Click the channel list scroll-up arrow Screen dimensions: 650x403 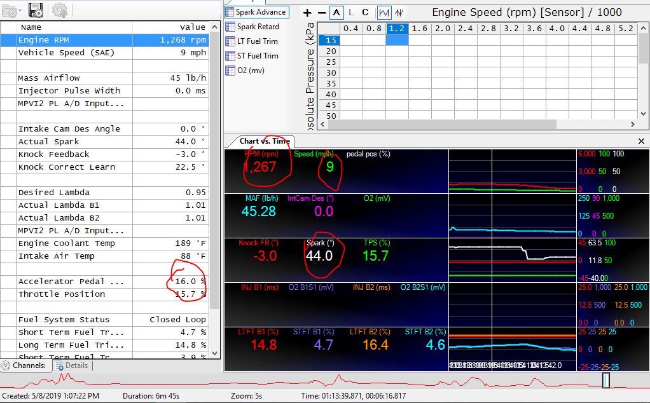tap(214, 27)
